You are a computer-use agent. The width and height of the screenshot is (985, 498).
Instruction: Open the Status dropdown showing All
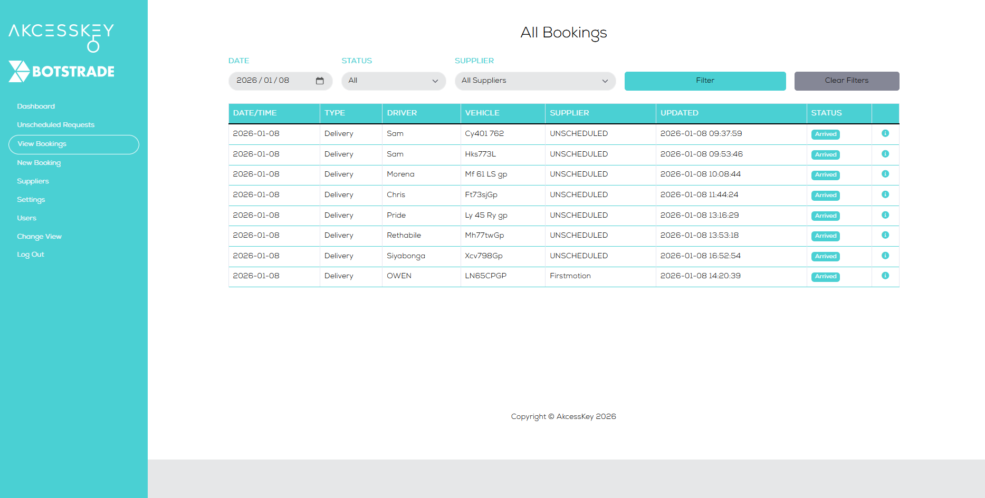click(x=393, y=81)
